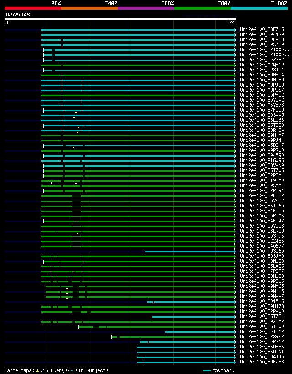
Task: Click the yellow gap marker in A9NVA7 row
Action: tap(67, 298)
